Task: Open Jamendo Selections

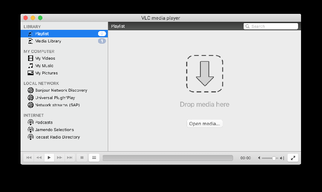Action: 64,130
